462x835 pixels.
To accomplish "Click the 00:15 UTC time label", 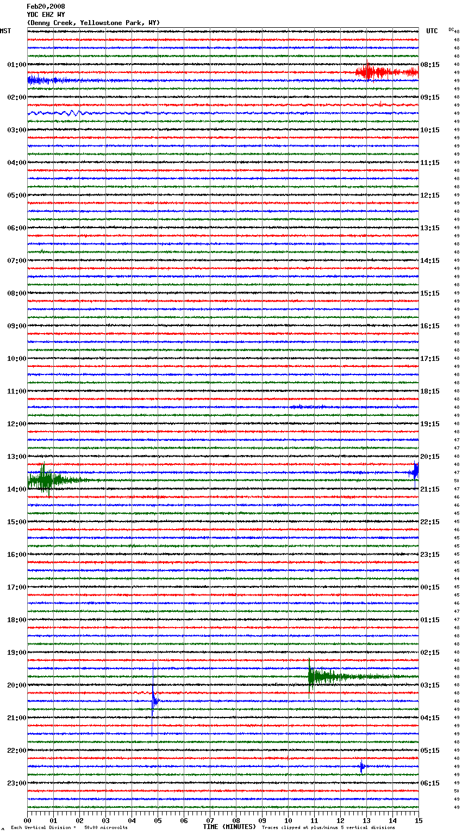I will coord(430,587).
